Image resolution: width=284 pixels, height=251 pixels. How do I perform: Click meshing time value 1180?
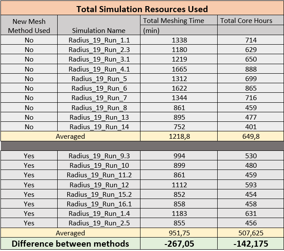point(180,49)
